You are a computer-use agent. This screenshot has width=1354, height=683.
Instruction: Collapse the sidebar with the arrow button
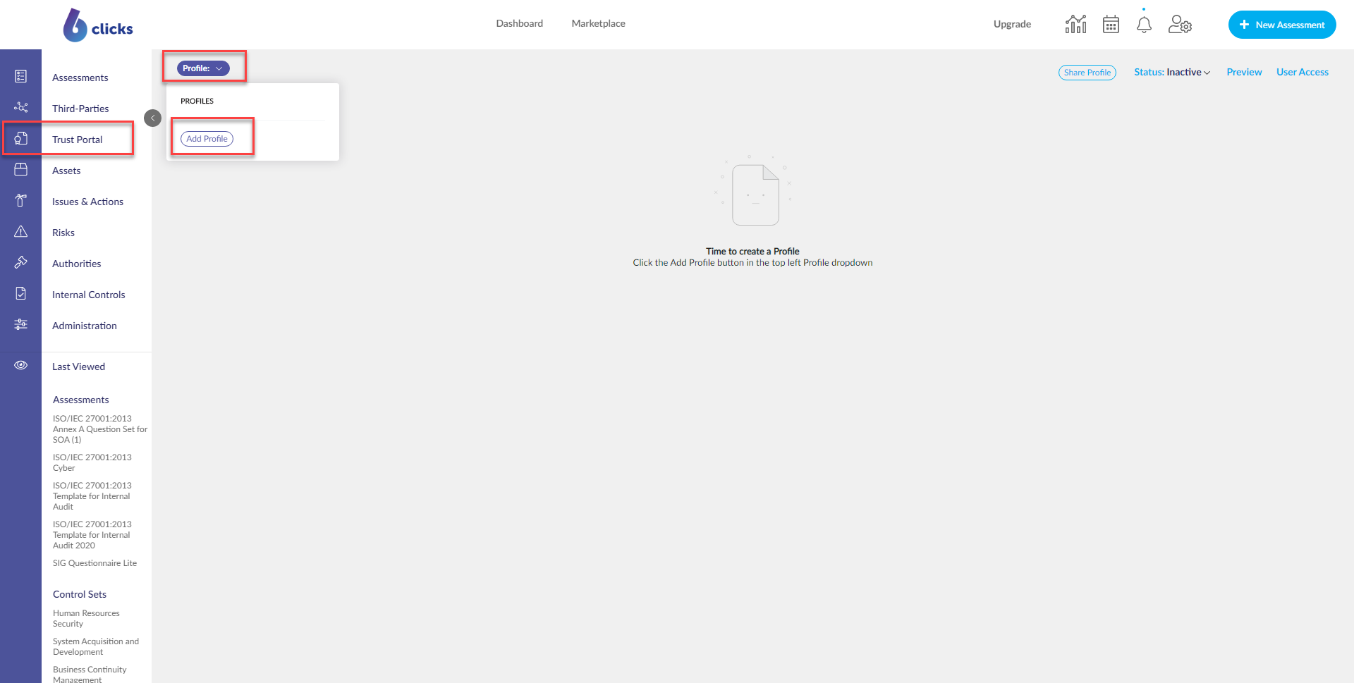tap(152, 118)
